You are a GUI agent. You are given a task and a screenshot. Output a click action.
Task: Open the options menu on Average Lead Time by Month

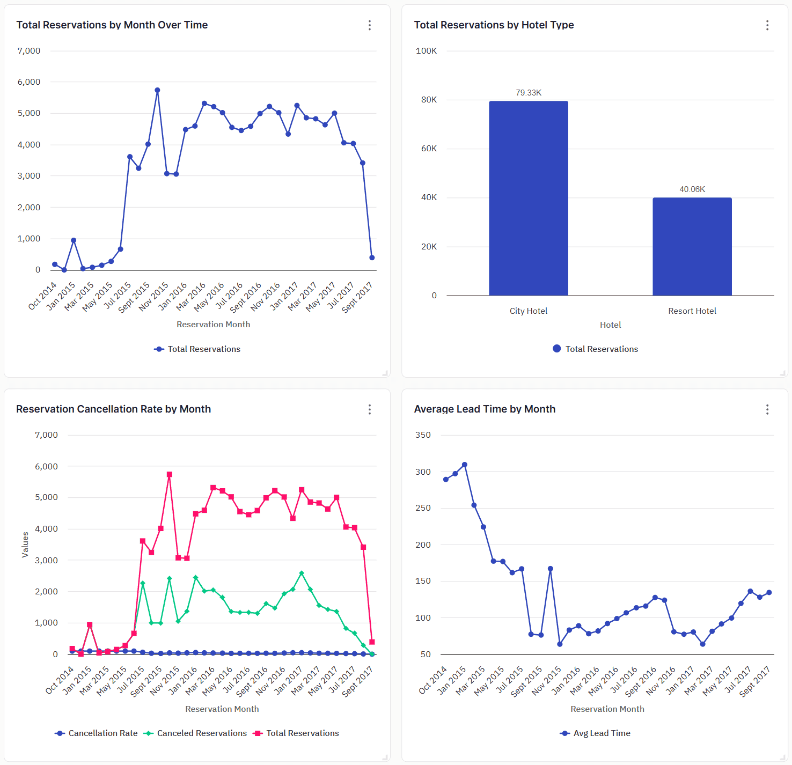(x=767, y=409)
